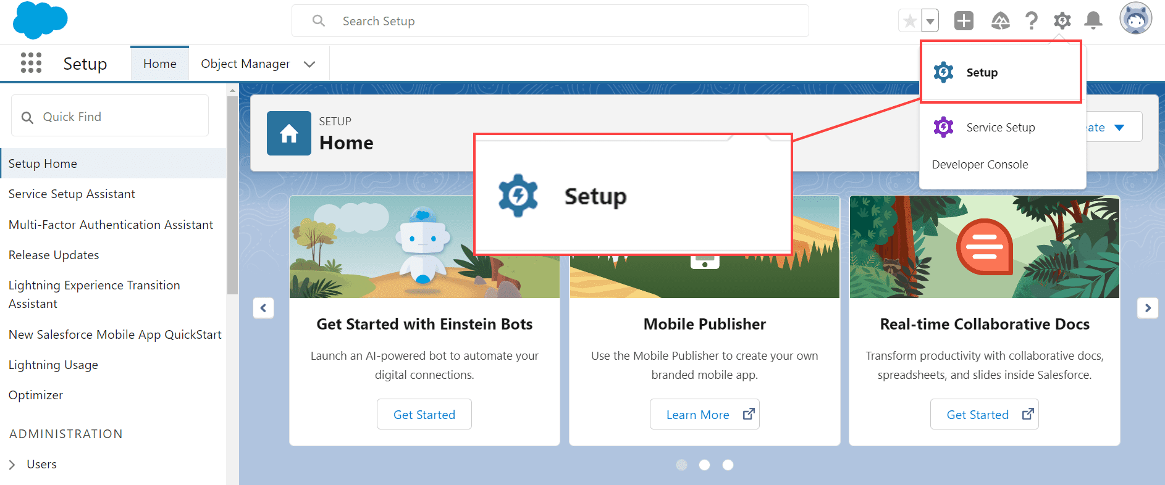Open the favorites list dropdown arrow
Screen dimensions: 1165x485
pyautogui.click(x=930, y=21)
